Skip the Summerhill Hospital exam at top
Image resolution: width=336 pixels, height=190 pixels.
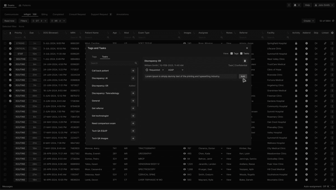(316, 54)
